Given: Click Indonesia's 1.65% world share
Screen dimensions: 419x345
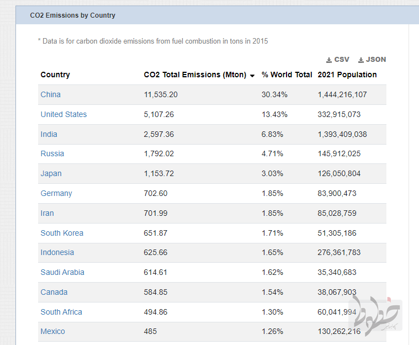Looking at the screenshot, I should [x=272, y=252].
